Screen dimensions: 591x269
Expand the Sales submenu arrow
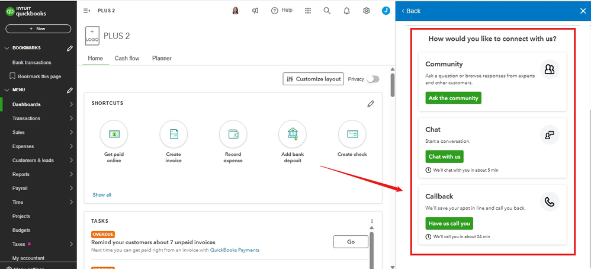point(71,132)
